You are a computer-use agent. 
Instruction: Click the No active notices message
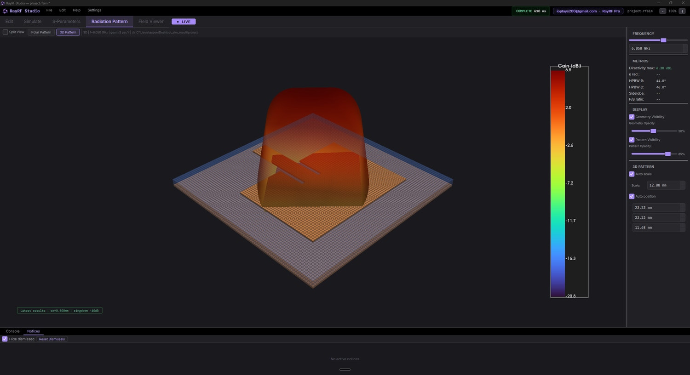[x=345, y=359]
